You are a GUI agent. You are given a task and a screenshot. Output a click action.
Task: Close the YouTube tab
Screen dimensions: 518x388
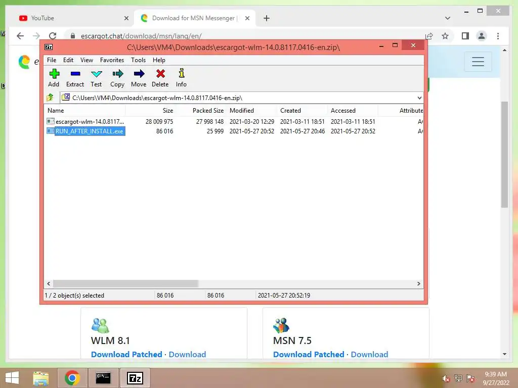click(126, 18)
